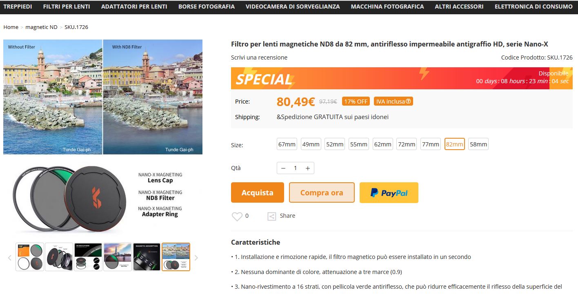Click the IVA inclusa question mark icon
578x294 pixels.
408,102
